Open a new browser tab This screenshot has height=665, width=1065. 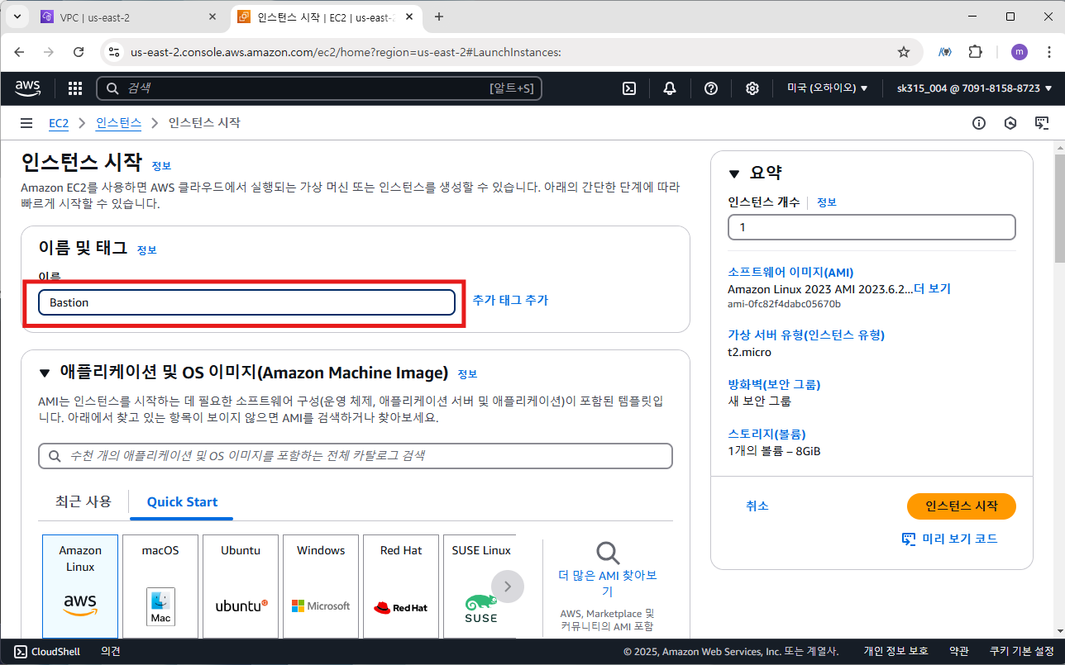439,17
